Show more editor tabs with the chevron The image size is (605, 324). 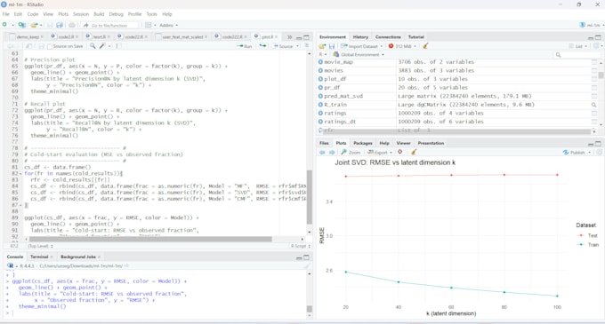(289, 37)
